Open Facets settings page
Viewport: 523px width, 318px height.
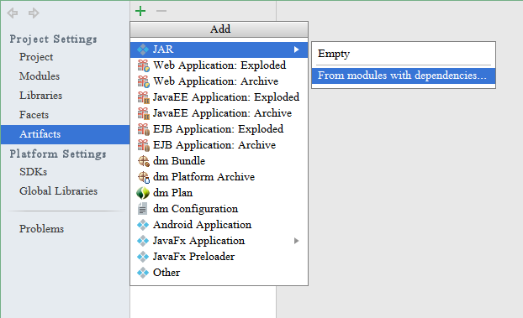[34, 115]
